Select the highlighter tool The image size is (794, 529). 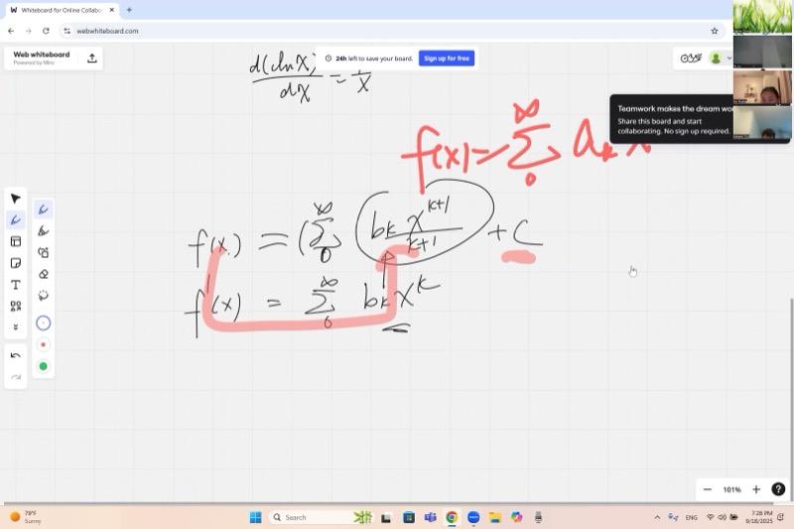43,231
